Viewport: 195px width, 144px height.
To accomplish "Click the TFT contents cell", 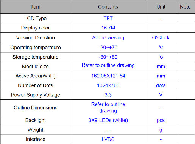I will point(108,18).
